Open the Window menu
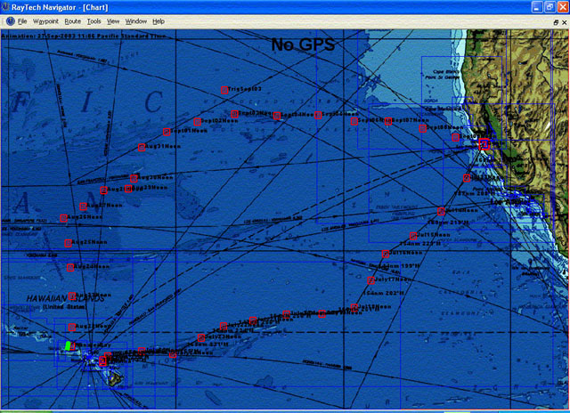Image resolution: width=570 pixels, height=413 pixels. pos(136,20)
